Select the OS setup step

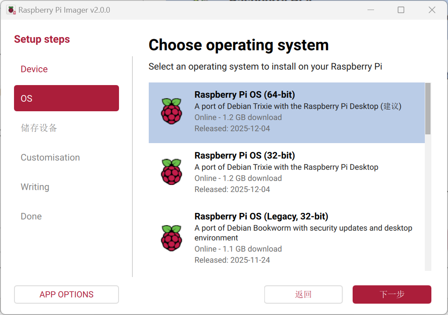pyautogui.click(x=66, y=98)
